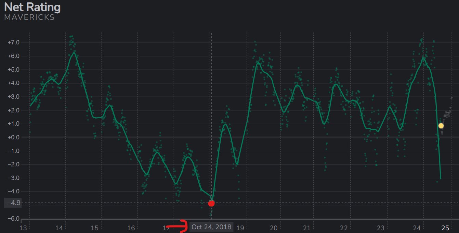
Task: Click the +4.0 y-axis label
Action: tap(13, 83)
